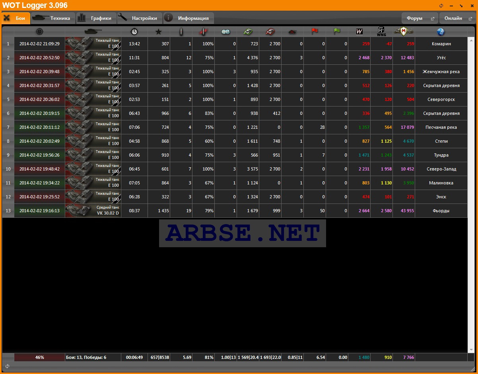This screenshot has width=478, height=374.
Task: Click row number 13 in the battle list
Action: click(8, 211)
